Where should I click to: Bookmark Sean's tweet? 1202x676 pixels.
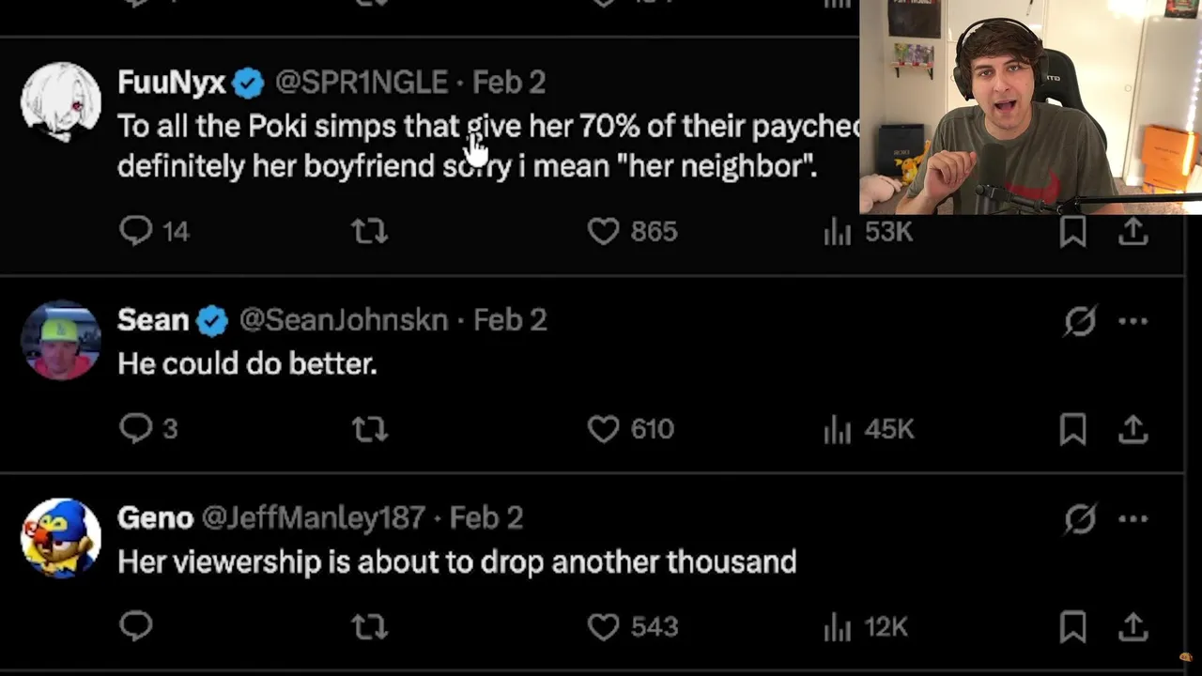(x=1072, y=429)
